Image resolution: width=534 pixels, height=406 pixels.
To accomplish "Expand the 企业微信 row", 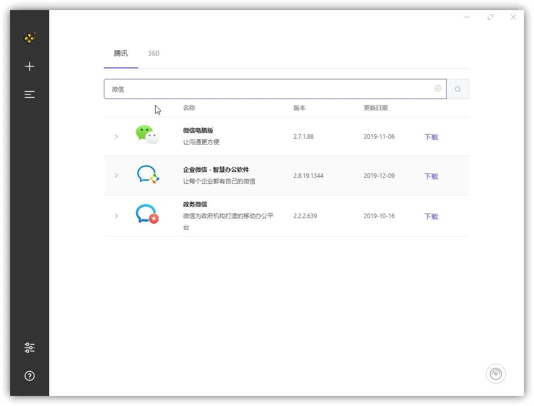I will [x=116, y=176].
